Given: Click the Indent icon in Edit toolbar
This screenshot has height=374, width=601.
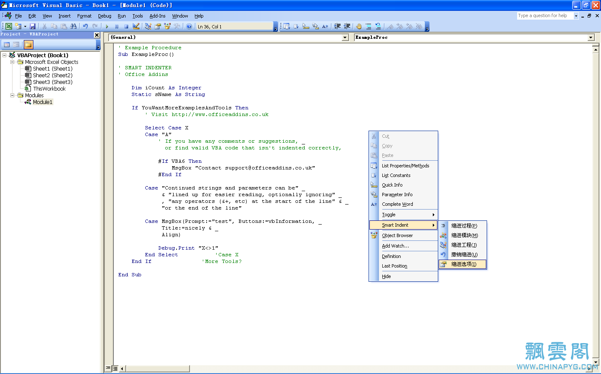Looking at the screenshot, I should click(337, 26).
